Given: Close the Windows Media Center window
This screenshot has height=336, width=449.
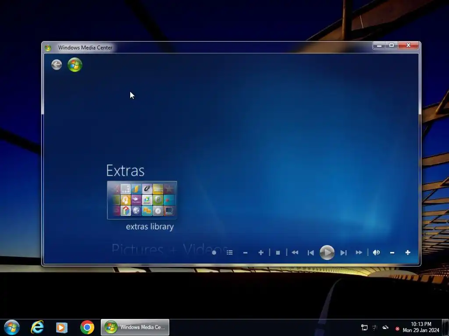Looking at the screenshot, I should [409, 45].
